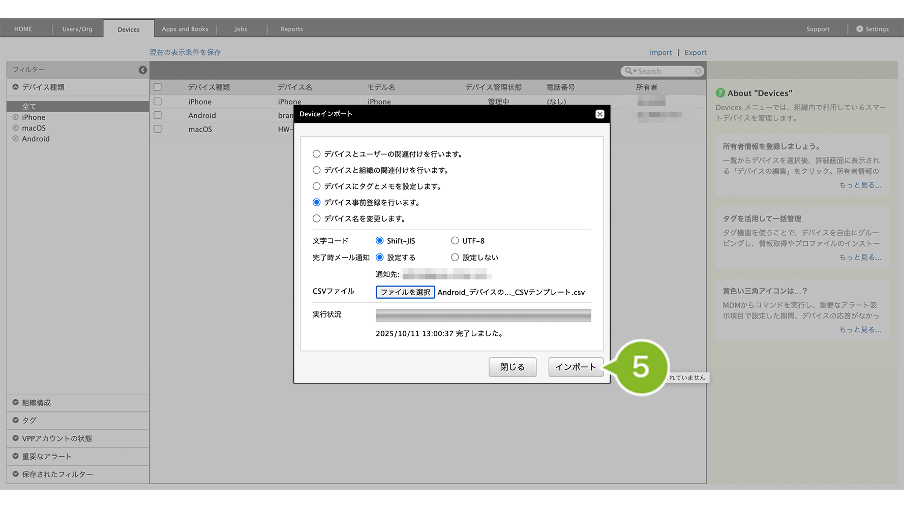Viewport: 904px width, 508px height.
Task: Select the Android device type filter
Action: tap(36, 139)
